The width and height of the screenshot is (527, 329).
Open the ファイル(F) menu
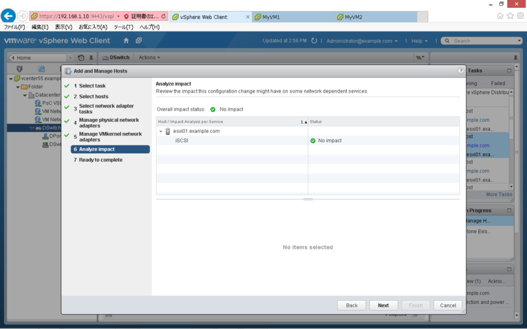pyautogui.click(x=14, y=27)
